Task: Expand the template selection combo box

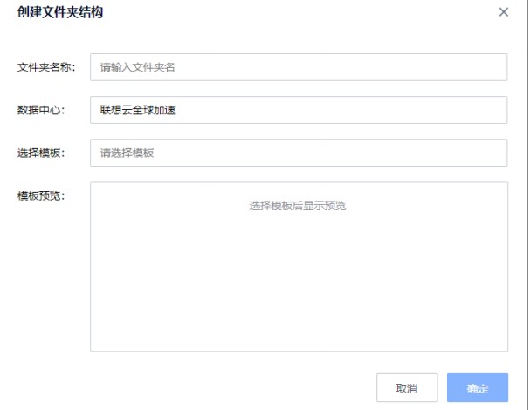Action: click(299, 153)
